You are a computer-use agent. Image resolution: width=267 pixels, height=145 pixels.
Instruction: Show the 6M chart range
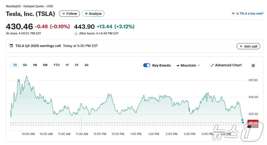tap(45, 65)
